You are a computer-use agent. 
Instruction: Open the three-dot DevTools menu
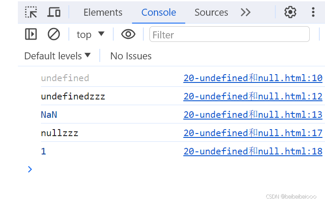313,12
